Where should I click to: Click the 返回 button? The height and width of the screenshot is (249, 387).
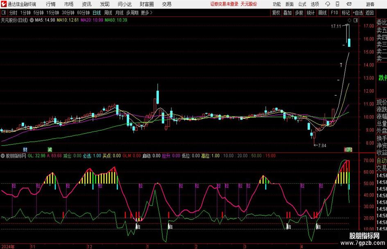(369, 13)
